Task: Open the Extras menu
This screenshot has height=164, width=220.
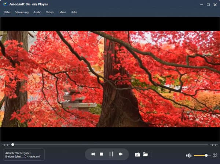Action: (x=62, y=12)
